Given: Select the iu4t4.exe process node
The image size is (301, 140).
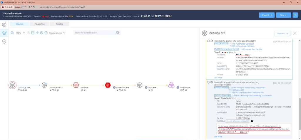Looking at the screenshot, I should (x=140, y=85).
